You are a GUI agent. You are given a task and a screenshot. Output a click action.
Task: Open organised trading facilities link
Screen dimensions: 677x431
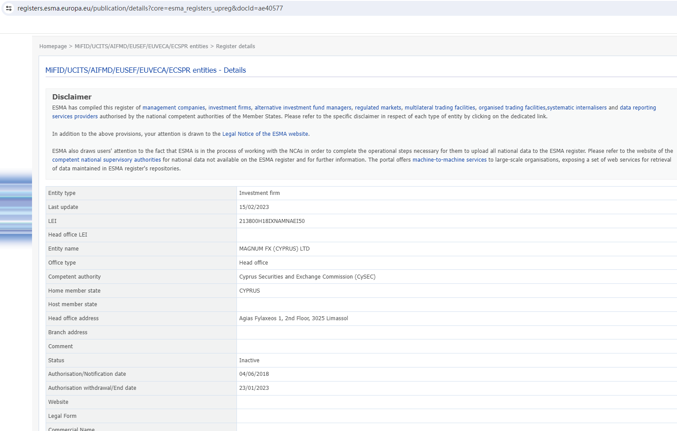(x=512, y=108)
